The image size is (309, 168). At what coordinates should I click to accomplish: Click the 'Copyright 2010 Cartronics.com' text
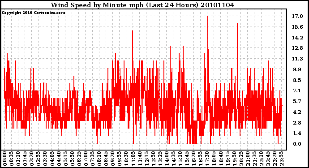coord(34,13)
